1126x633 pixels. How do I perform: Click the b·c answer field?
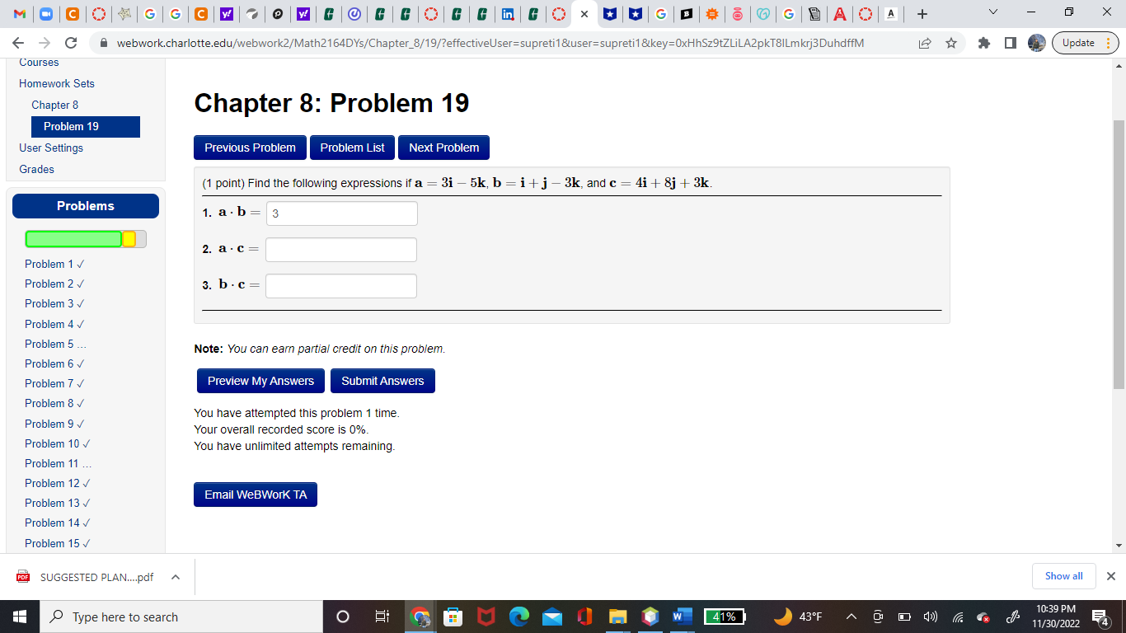coord(341,286)
